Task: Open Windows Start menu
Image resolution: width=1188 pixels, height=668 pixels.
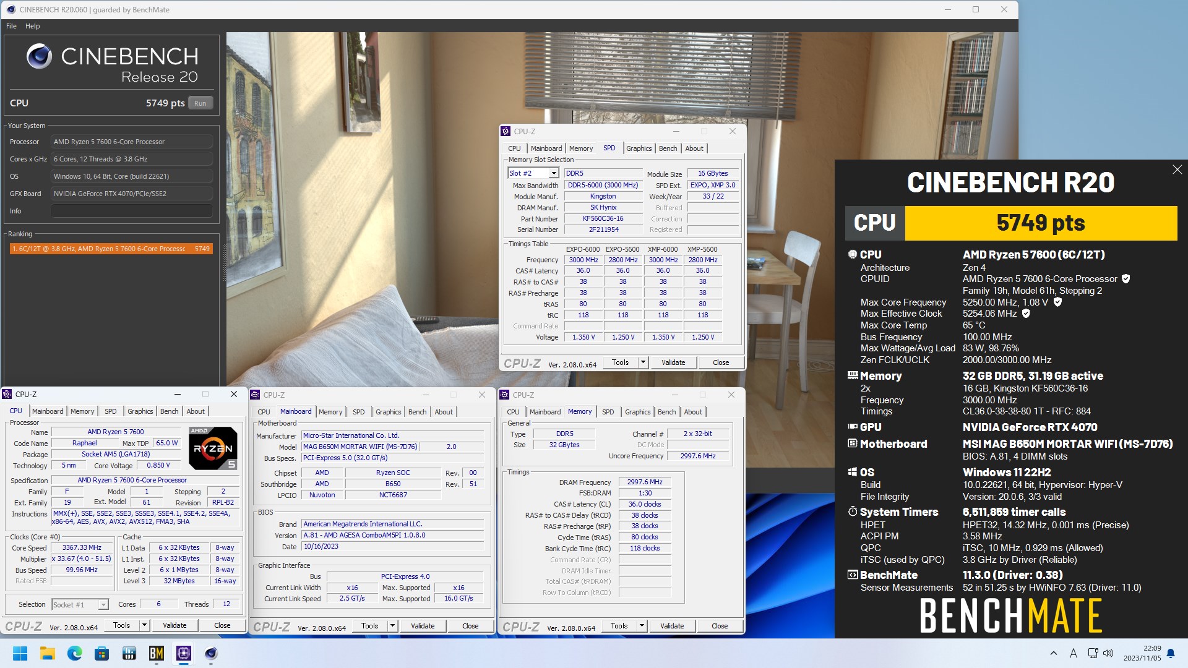Action: pyautogui.click(x=20, y=653)
